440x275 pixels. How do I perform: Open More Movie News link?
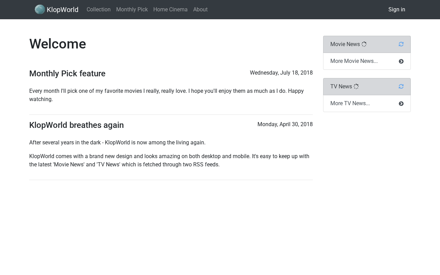tap(354, 61)
